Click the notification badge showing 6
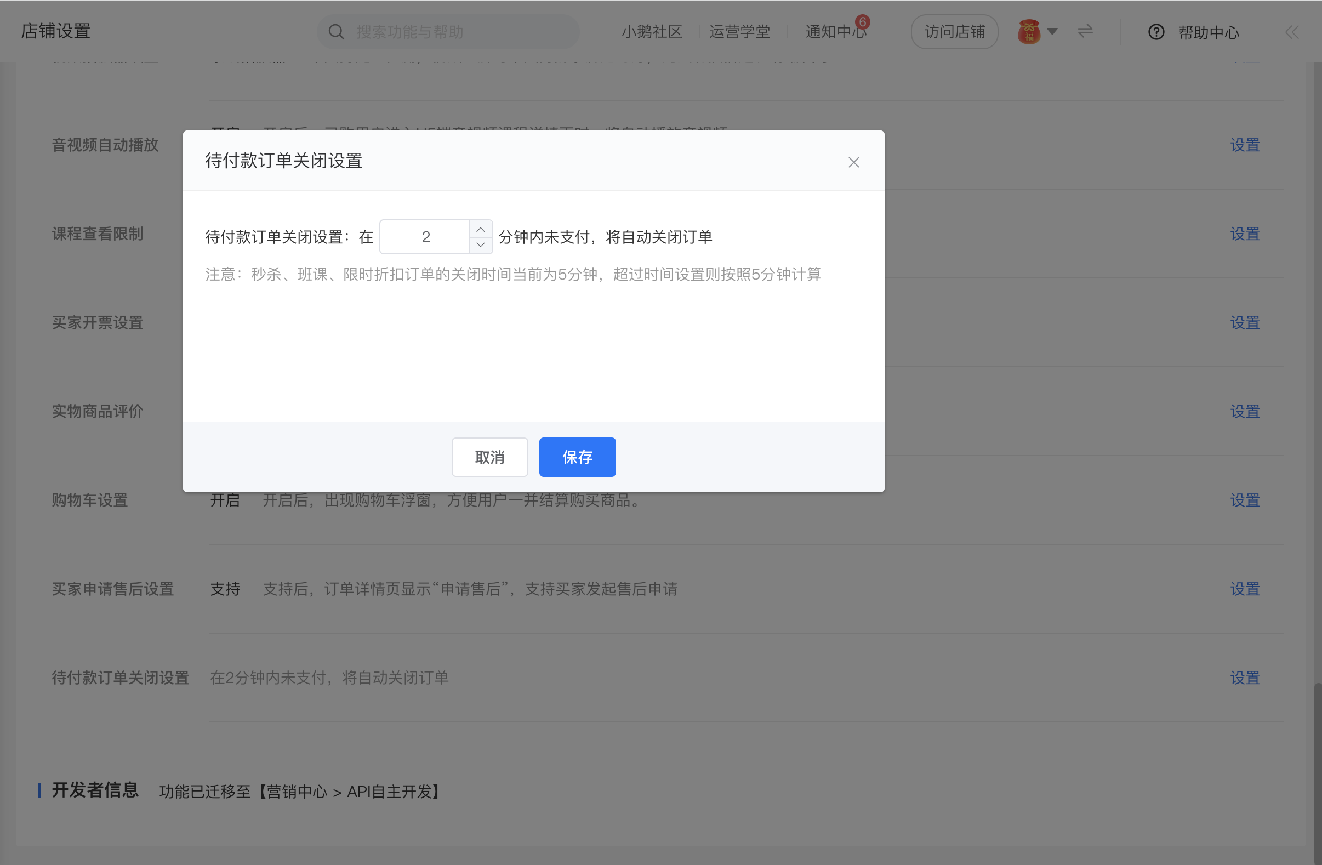The image size is (1322, 865). pos(862,22)
